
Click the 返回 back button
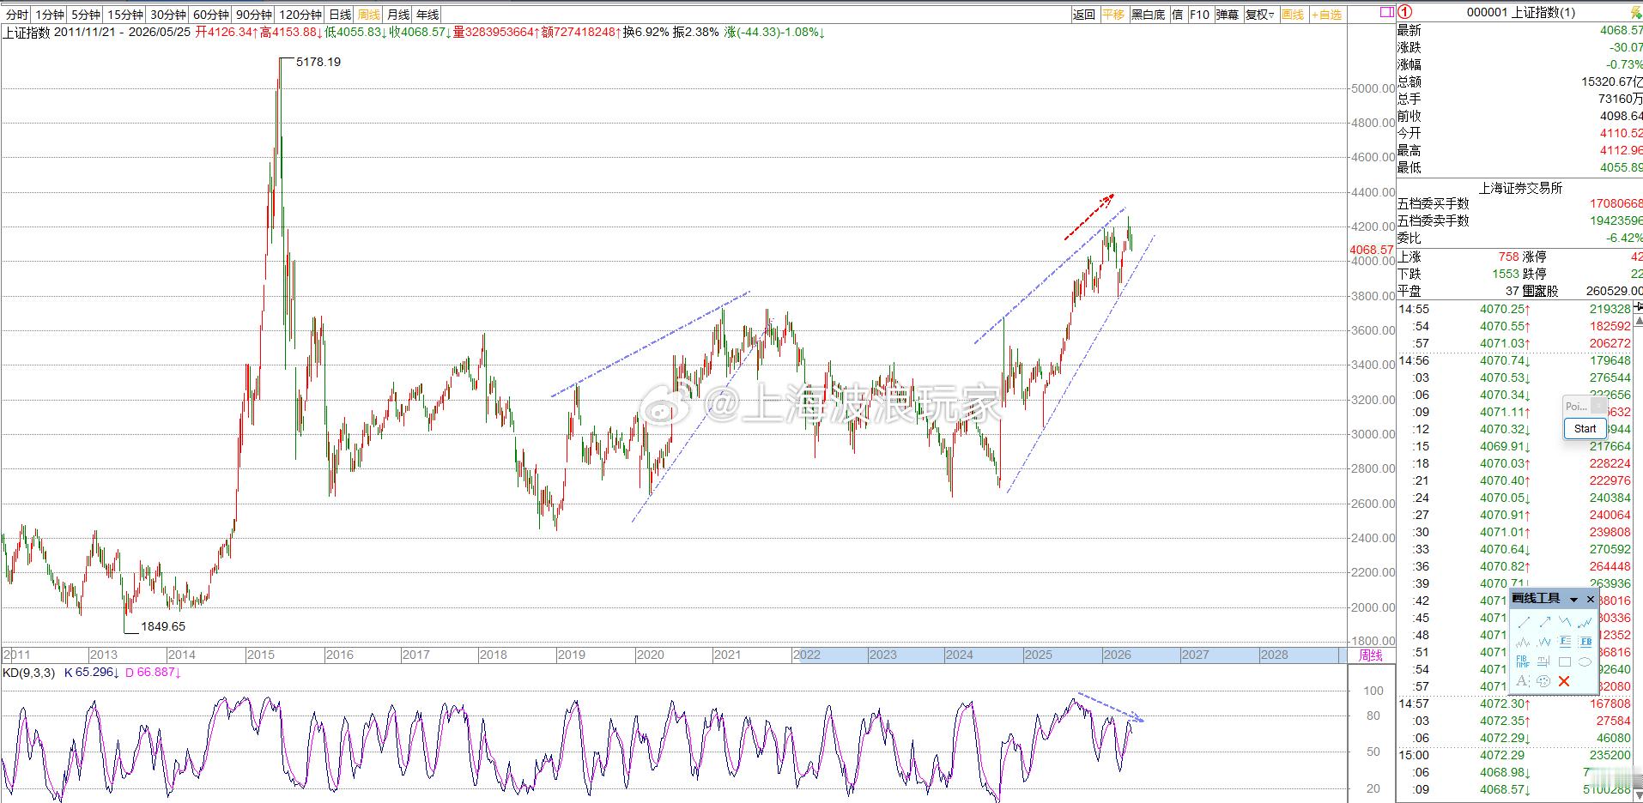[1084, 15]
